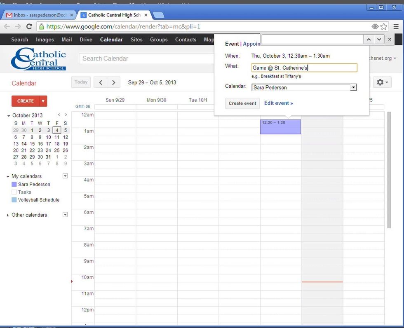
Task: Bookmark page with the star icon
Action: pyautogui.click(x=384, y=26)
